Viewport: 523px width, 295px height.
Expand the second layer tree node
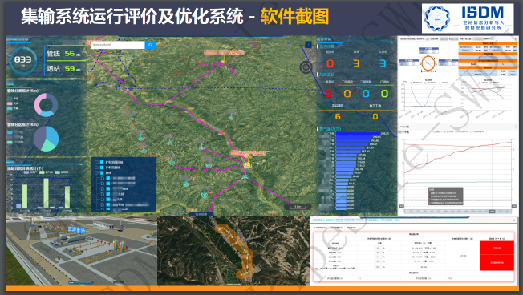[x=97, y=168]
